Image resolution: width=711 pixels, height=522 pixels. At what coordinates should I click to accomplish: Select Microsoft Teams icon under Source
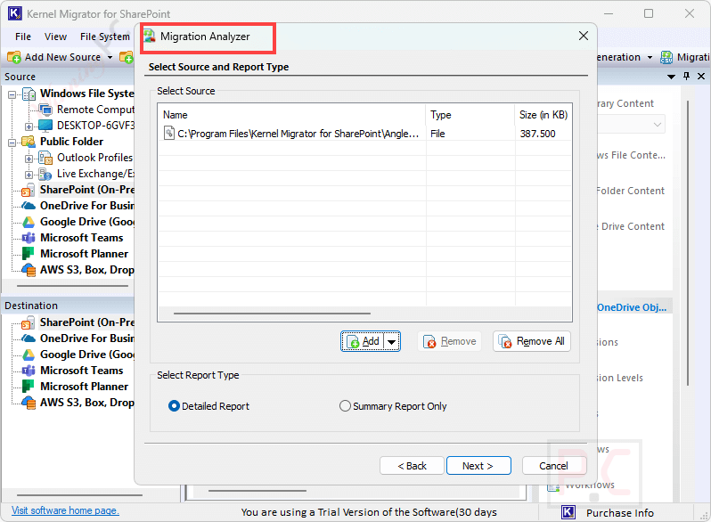tap(29, 238)
